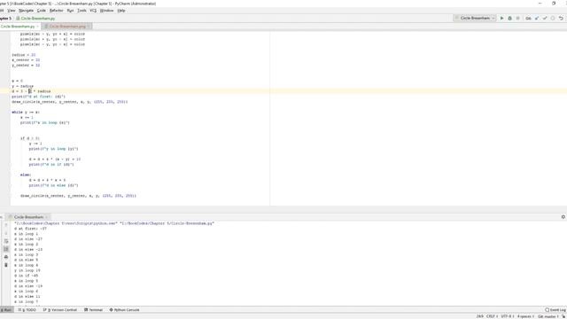The height and width of the screenshot is (319, 567).
Task: Open the Code menu
Action: tap(42, 11)
